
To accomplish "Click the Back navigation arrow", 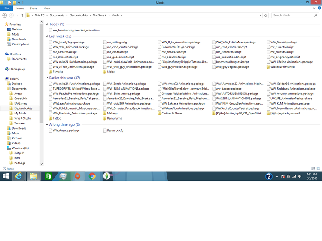I will [5, 15].
